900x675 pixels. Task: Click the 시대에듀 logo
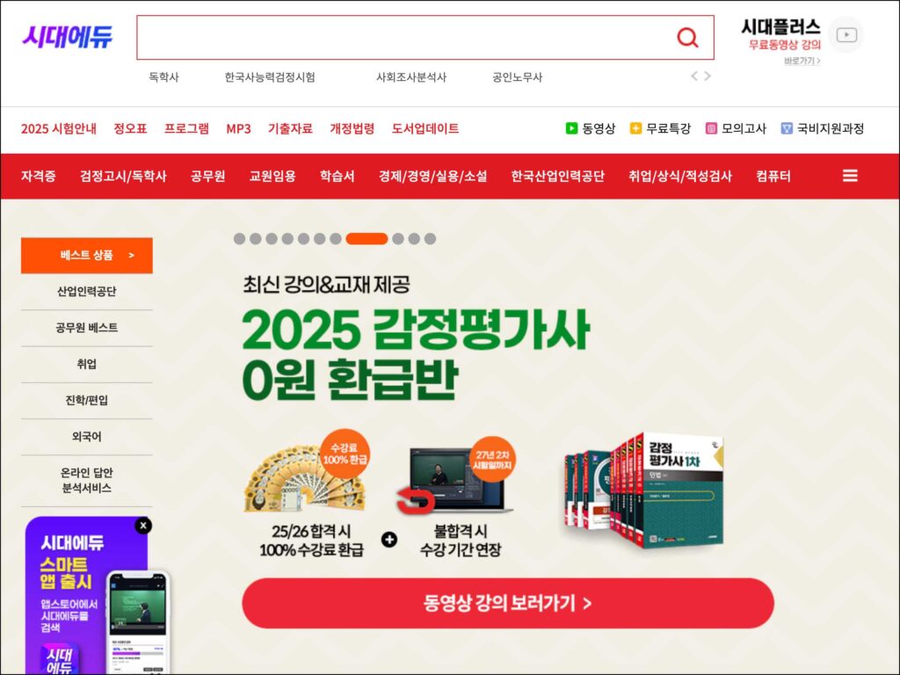[67, 37]
